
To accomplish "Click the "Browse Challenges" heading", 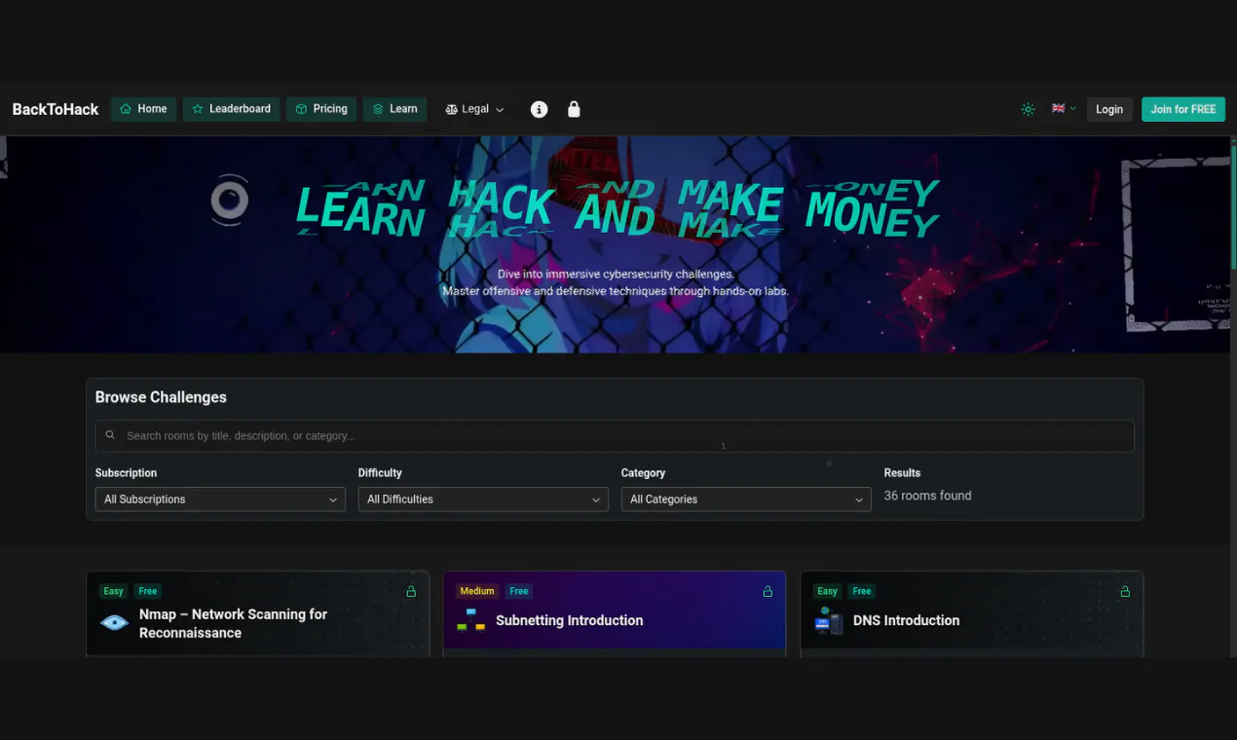I will point(161,397).
